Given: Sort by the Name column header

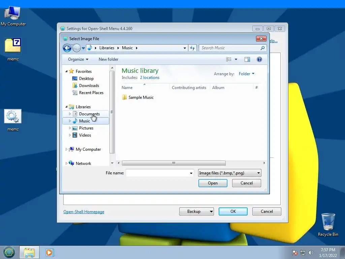Looking at the screenshot, I should coord(145,87).
